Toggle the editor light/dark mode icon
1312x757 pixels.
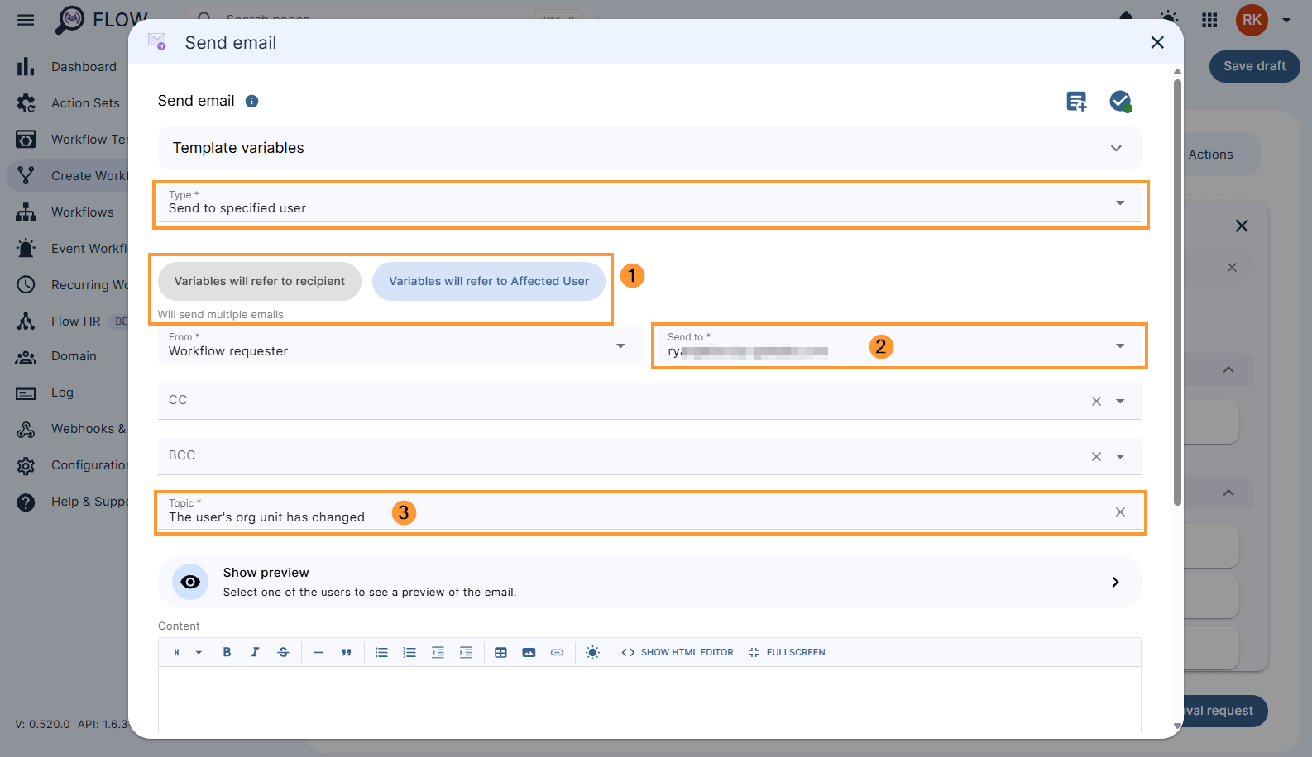[x=592, y=652]
